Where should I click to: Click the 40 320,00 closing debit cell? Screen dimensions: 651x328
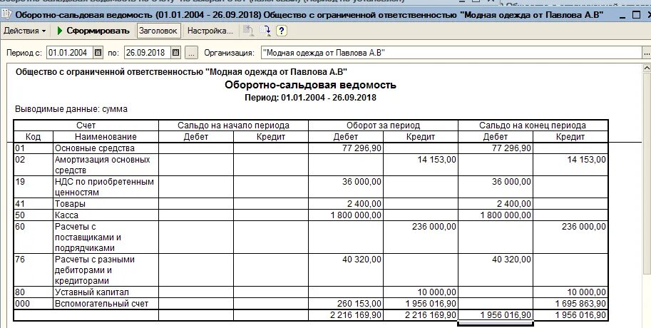point(496,270)
